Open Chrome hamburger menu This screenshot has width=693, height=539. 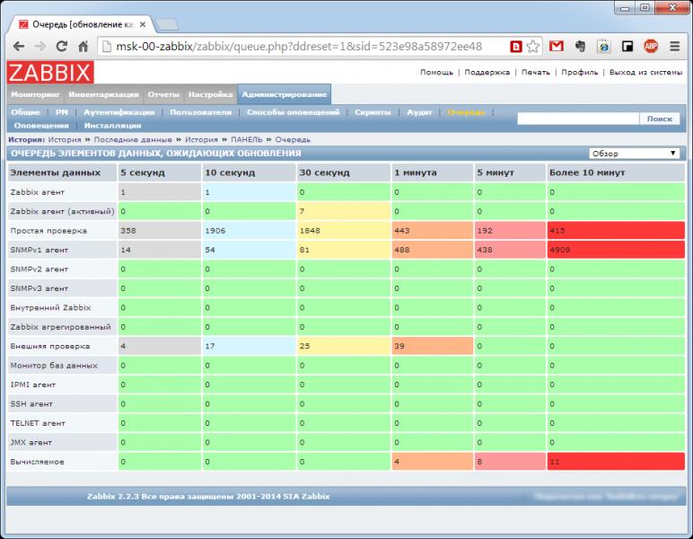coord(674,46)
